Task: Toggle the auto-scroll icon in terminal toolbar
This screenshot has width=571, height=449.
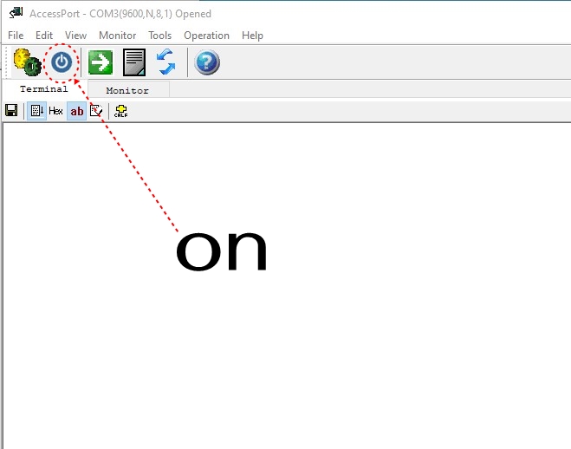Action: 37,111
